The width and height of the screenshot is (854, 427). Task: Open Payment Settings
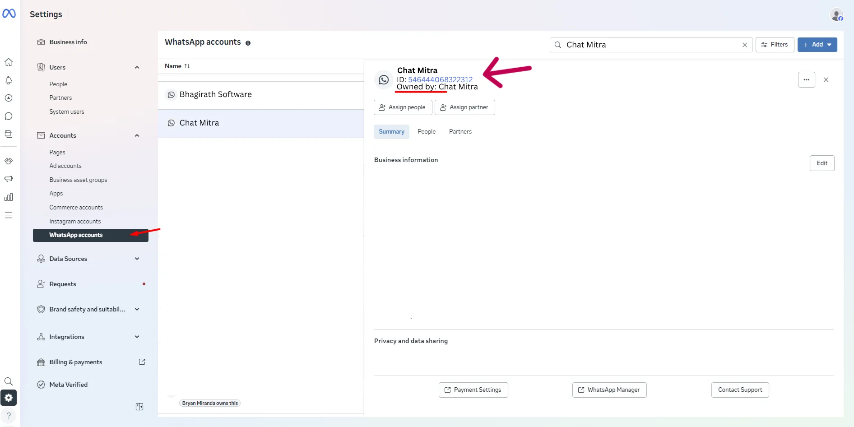pos(473,390)
